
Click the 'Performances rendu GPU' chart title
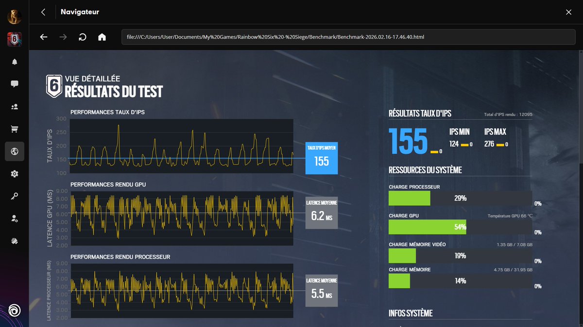tap(108, 184)
